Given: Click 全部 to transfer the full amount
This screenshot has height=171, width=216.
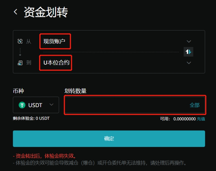Looking at the screenshot, I should (x=194, y=105).
